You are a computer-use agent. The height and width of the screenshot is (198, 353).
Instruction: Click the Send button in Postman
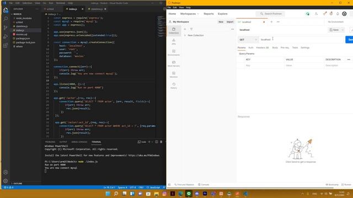click(349, 40)
